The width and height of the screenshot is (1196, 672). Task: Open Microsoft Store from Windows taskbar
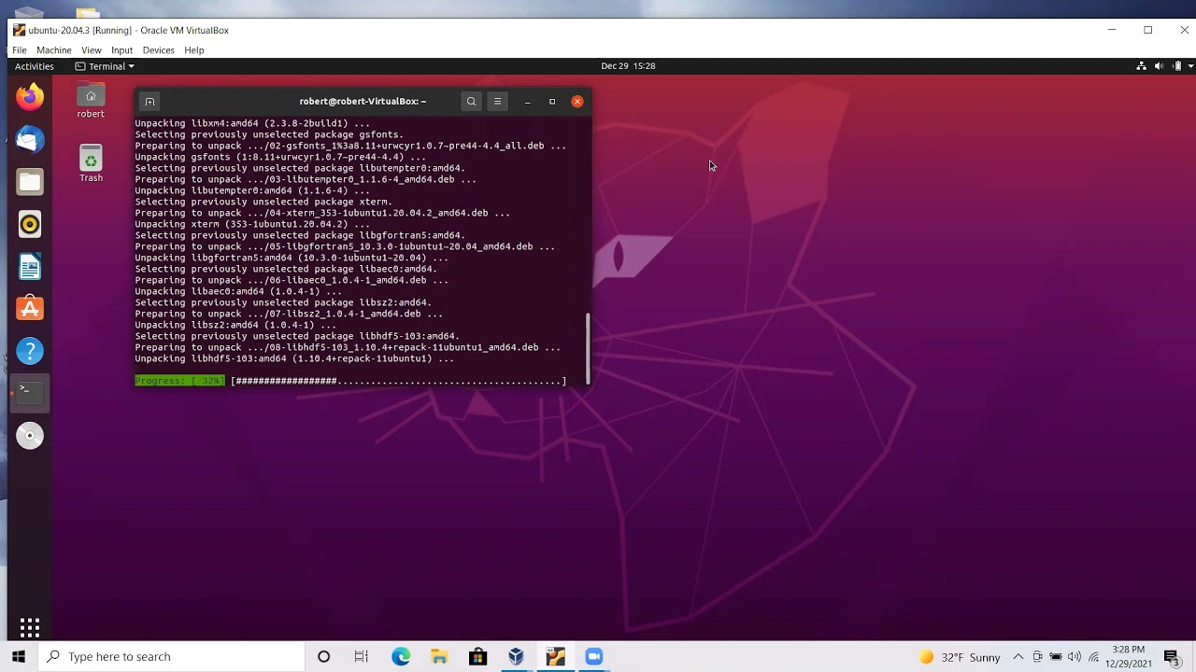[477, 656]
